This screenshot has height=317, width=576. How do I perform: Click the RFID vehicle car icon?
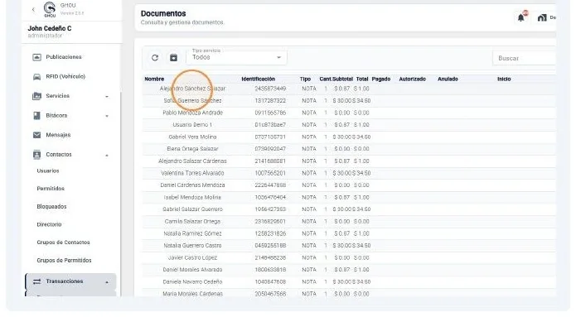36,76
